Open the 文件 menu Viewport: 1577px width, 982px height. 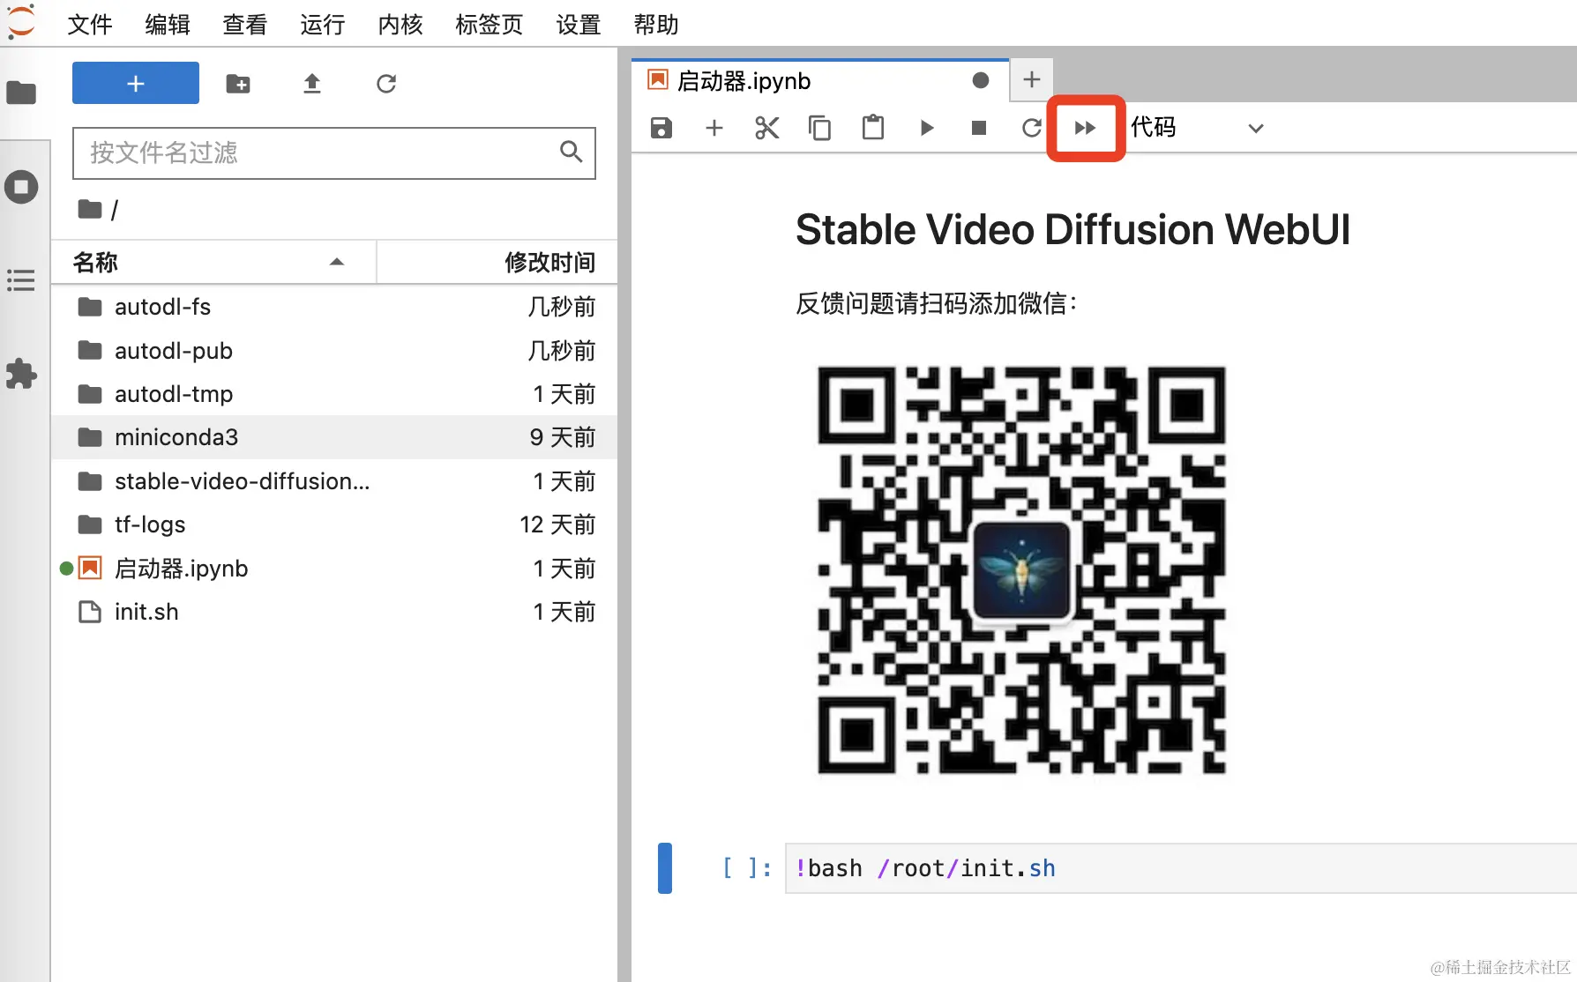[90, 25]
